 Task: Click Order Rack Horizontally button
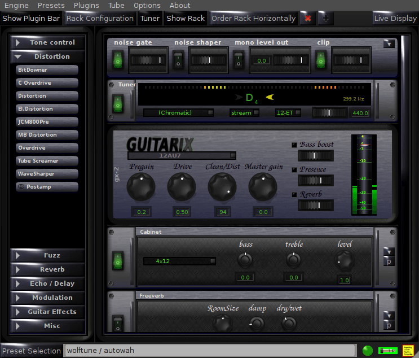pyautogui.click(x=254, y=18)
